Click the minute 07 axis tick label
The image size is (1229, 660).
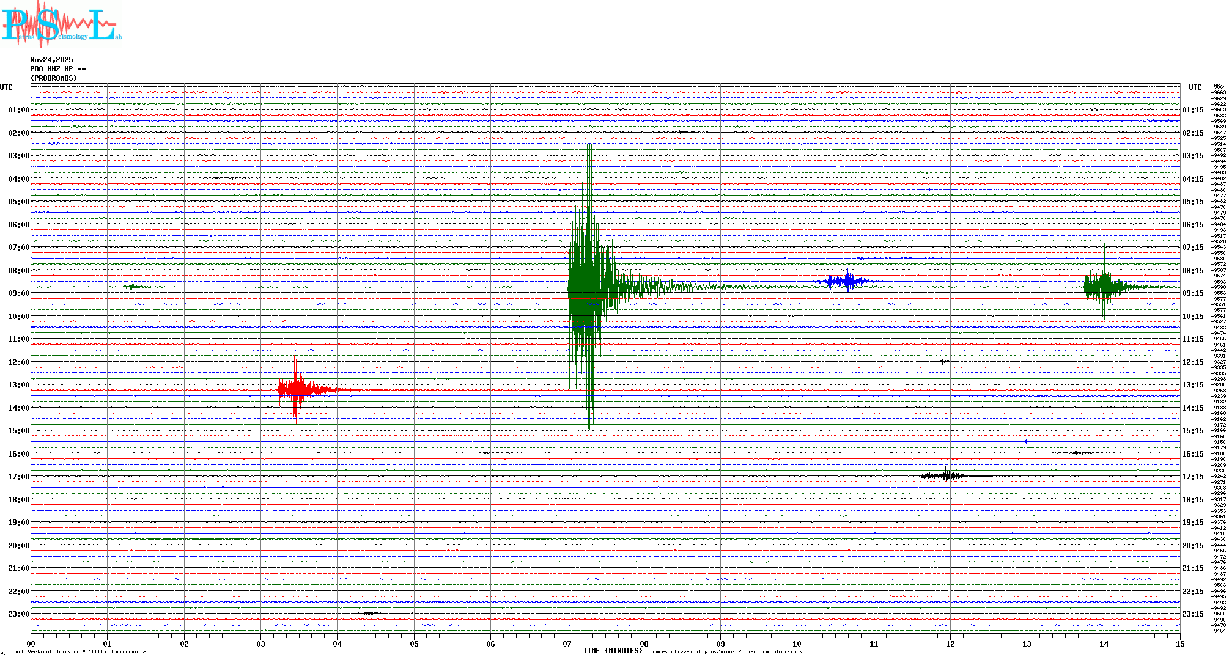click(567, 643)
